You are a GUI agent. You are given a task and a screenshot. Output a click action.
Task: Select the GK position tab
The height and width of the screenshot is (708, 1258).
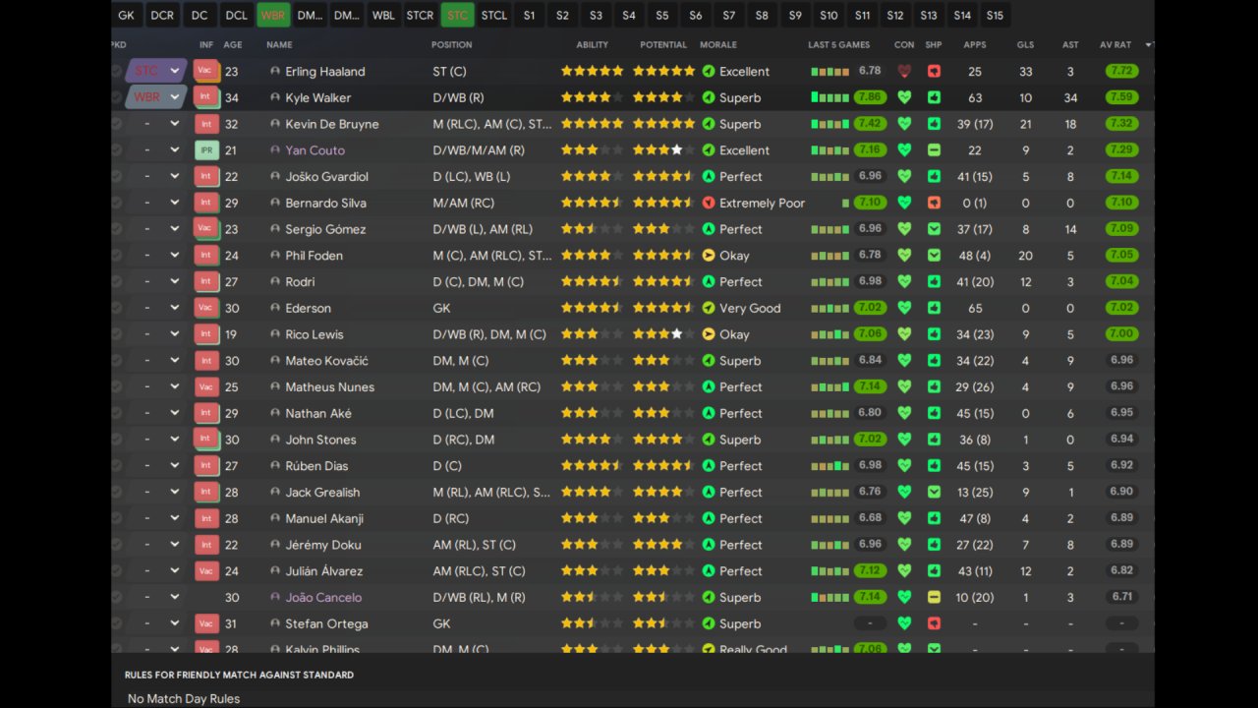pos(126,15)
